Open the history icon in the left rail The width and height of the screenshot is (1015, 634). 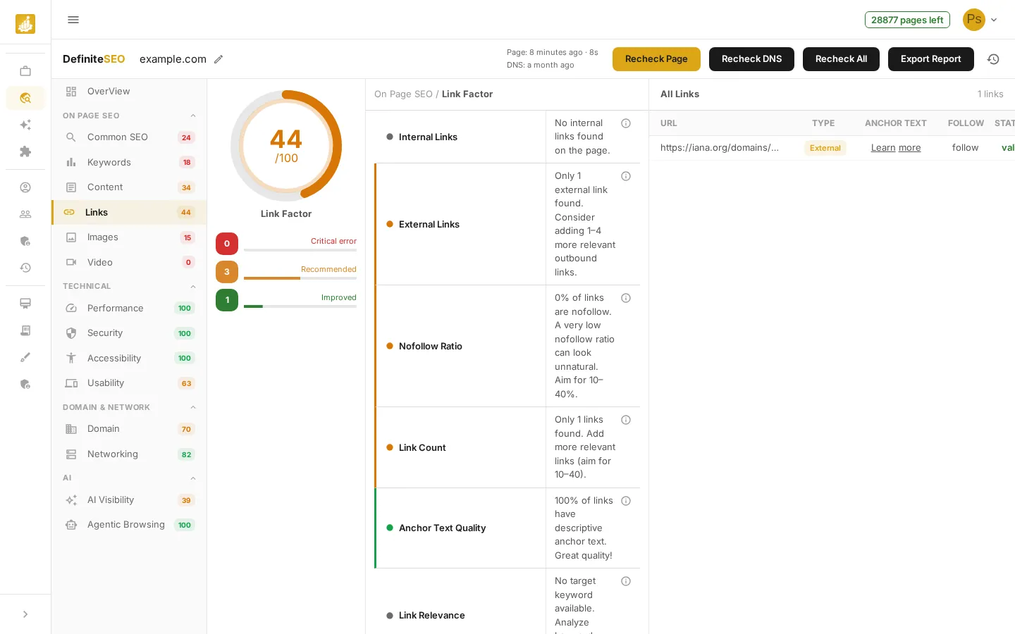[25, 268]
